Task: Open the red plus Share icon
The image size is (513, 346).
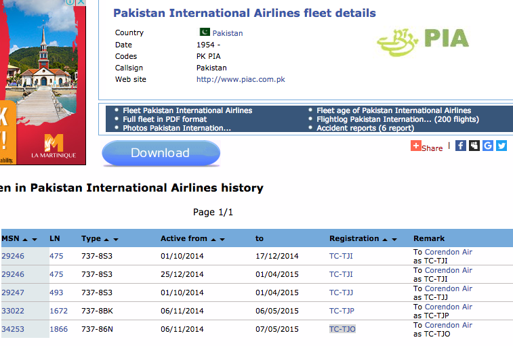Action: (416, 146)
